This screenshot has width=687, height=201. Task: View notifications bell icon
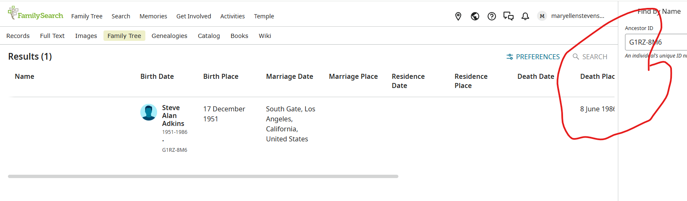(525, 16)
